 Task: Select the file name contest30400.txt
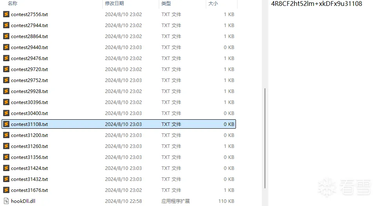[29, 113]
